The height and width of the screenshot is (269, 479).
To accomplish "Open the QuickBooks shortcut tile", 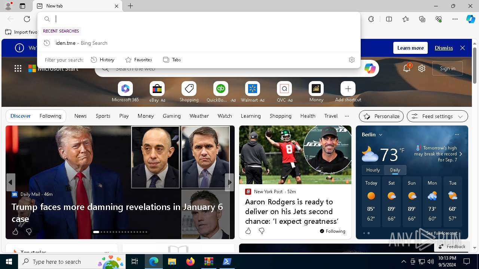I will coord(221,89).
